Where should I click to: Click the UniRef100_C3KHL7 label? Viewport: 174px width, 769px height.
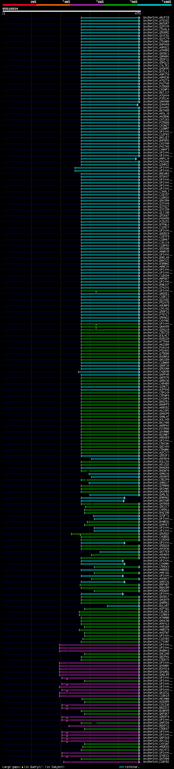pos(156,192)
